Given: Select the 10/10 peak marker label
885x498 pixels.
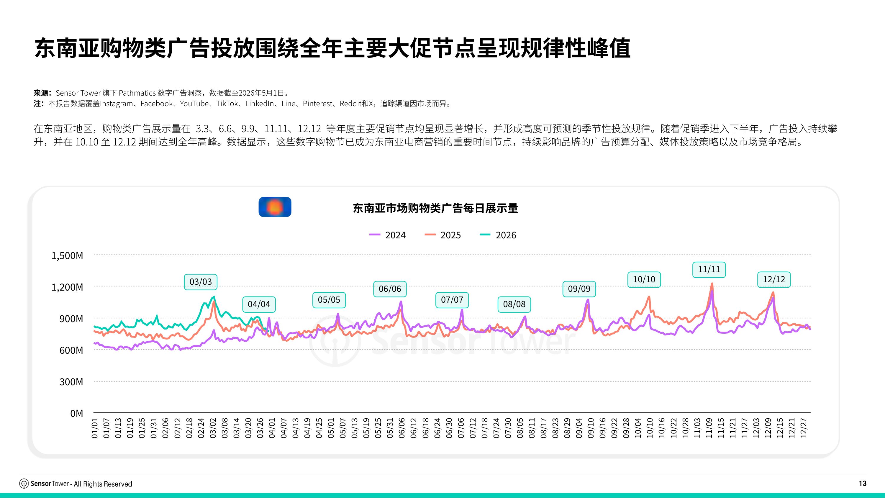Looking at the screenshot, I should 644,279.
